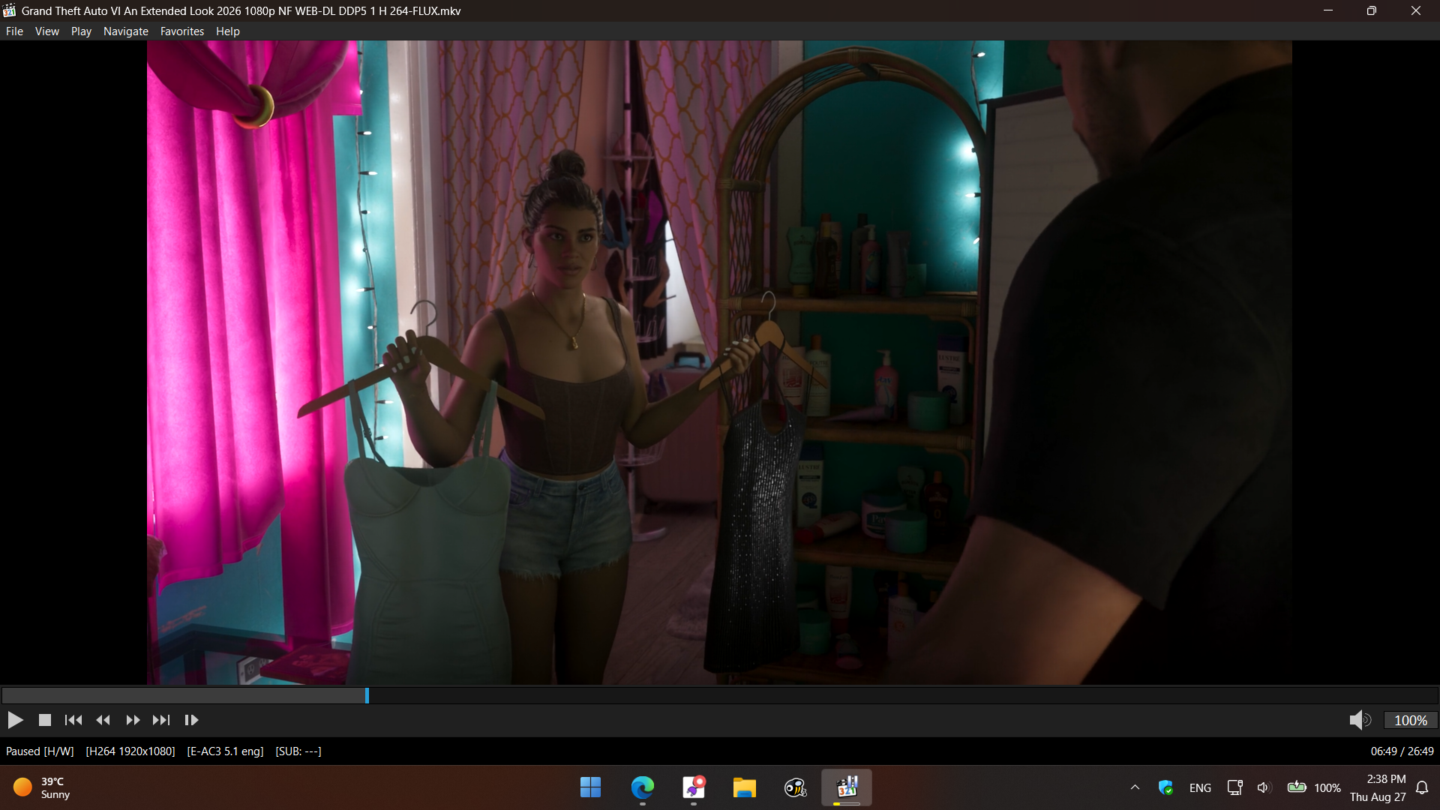Skip to the previous file
This screenshot has width=1440, height=810.
pos(73,720)
